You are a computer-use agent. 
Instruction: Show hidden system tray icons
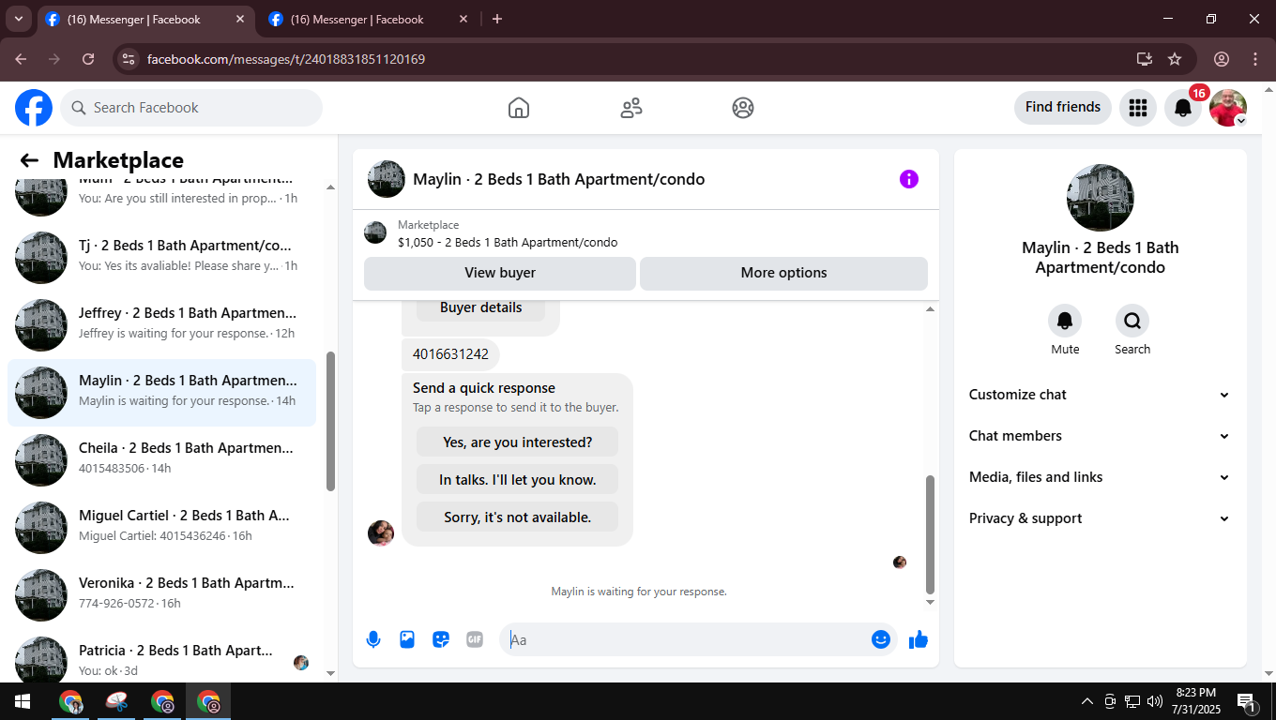pos(1087,701)
